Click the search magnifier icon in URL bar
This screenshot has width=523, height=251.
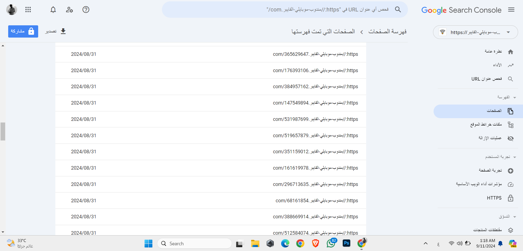398,10
